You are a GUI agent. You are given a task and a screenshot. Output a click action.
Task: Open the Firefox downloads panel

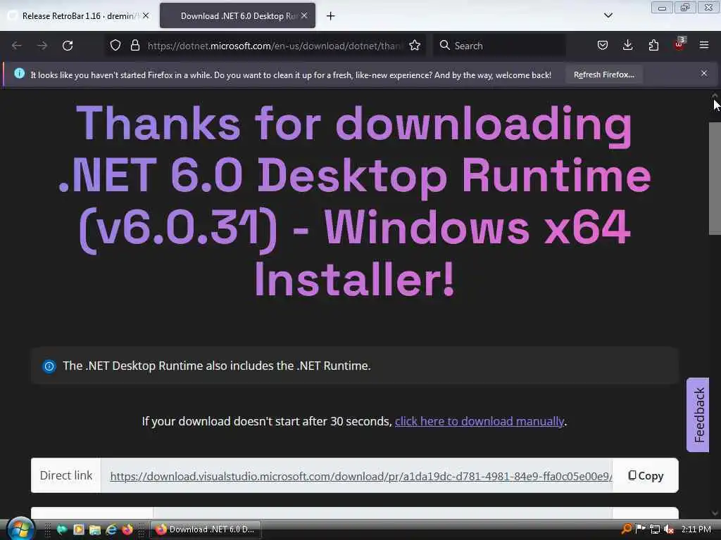[x=627, y=46]
